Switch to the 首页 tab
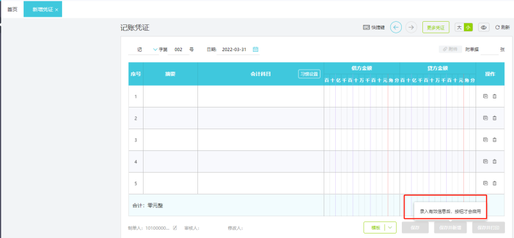The image size is (514, 238). point(12,10)
